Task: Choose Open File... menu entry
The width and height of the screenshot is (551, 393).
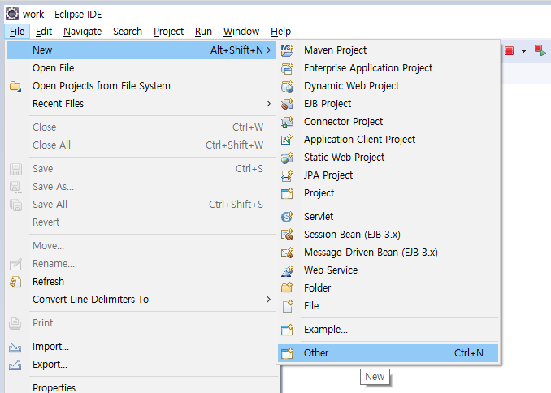Action: click(x=141, y=68)
